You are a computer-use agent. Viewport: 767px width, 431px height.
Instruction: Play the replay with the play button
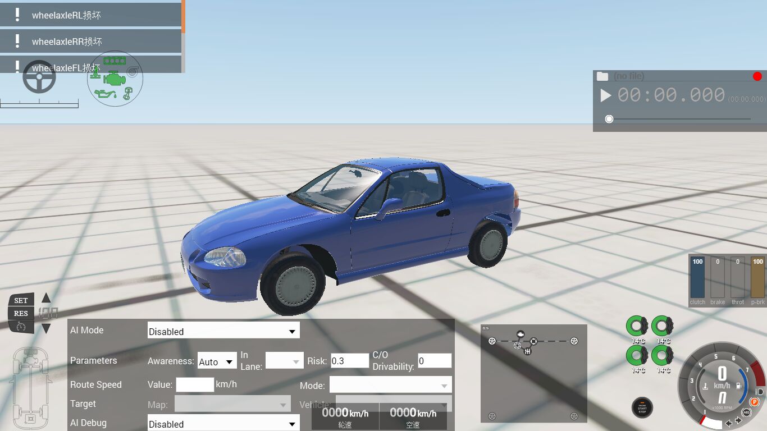point(605,95)
